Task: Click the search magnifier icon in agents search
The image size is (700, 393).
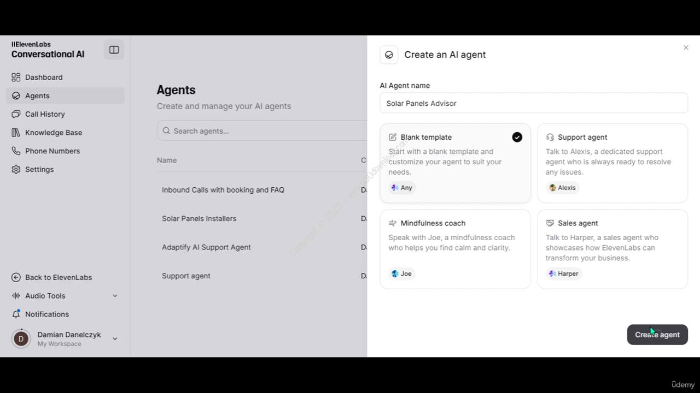Action: (x=166, y=131)
